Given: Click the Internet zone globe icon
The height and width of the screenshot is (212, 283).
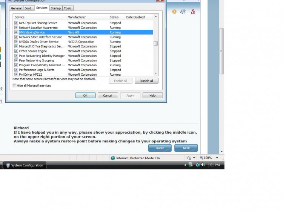Looking at the screenshot, I should [113, 158].
